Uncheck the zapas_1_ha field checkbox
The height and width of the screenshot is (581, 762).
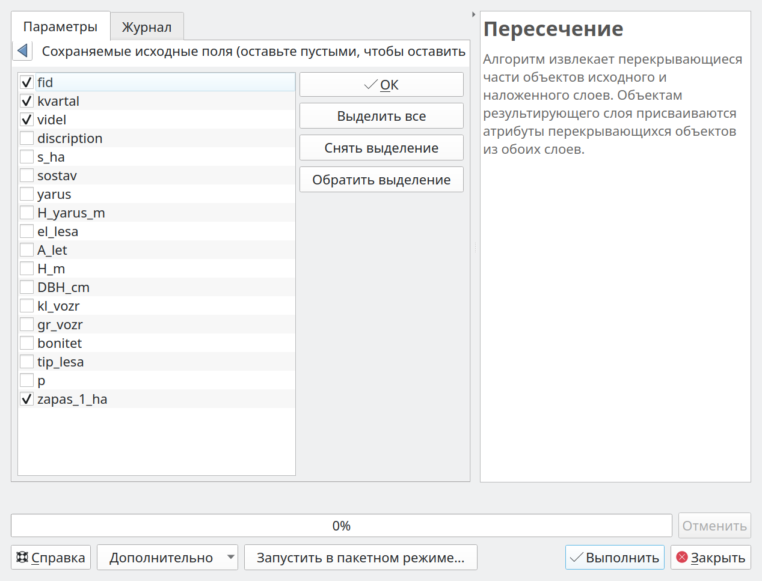click(x=26, y=399)
